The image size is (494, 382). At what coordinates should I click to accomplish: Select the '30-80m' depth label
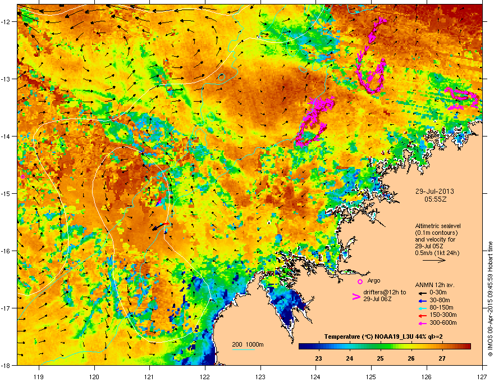point(440,300)
